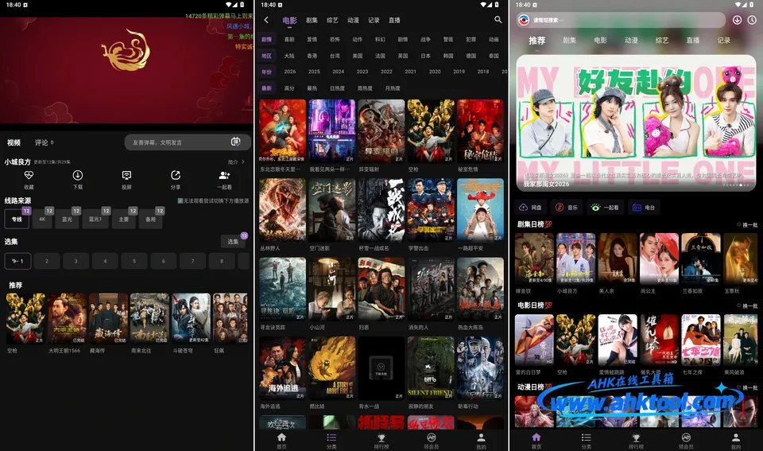763x451 pixels.
Task: Open 网盘 cloud shortcut on home screen
Action: pyautogui.click(x=530, y=208)
